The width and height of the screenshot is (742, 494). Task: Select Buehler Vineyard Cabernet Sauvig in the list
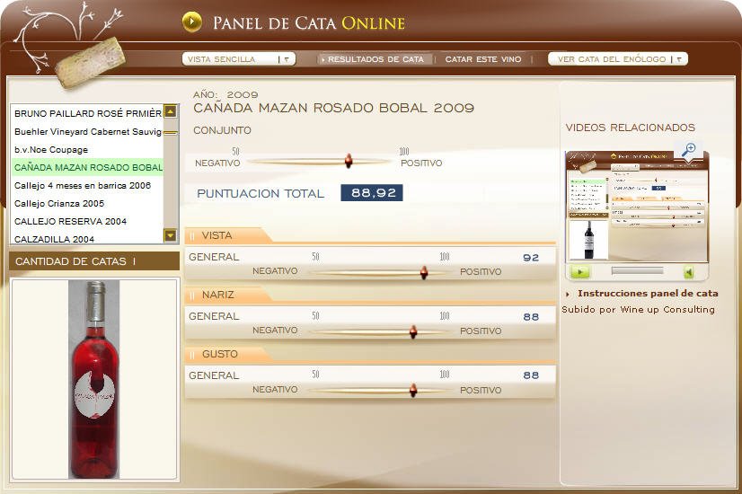87,131
